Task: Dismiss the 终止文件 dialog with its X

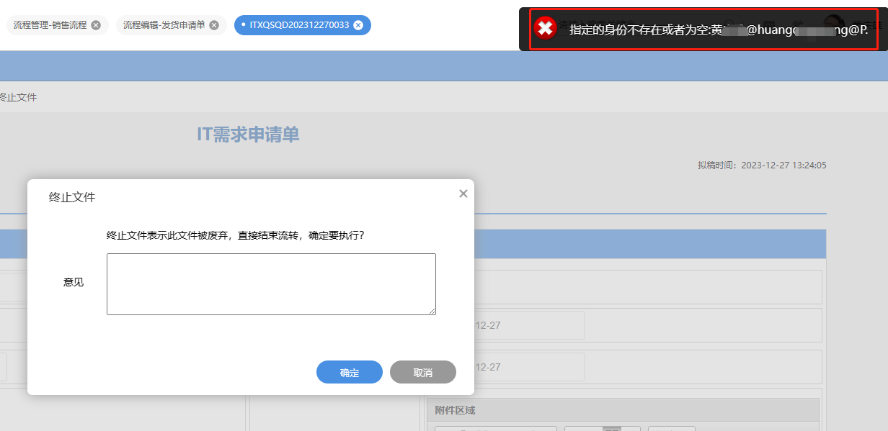Action: 463,193
